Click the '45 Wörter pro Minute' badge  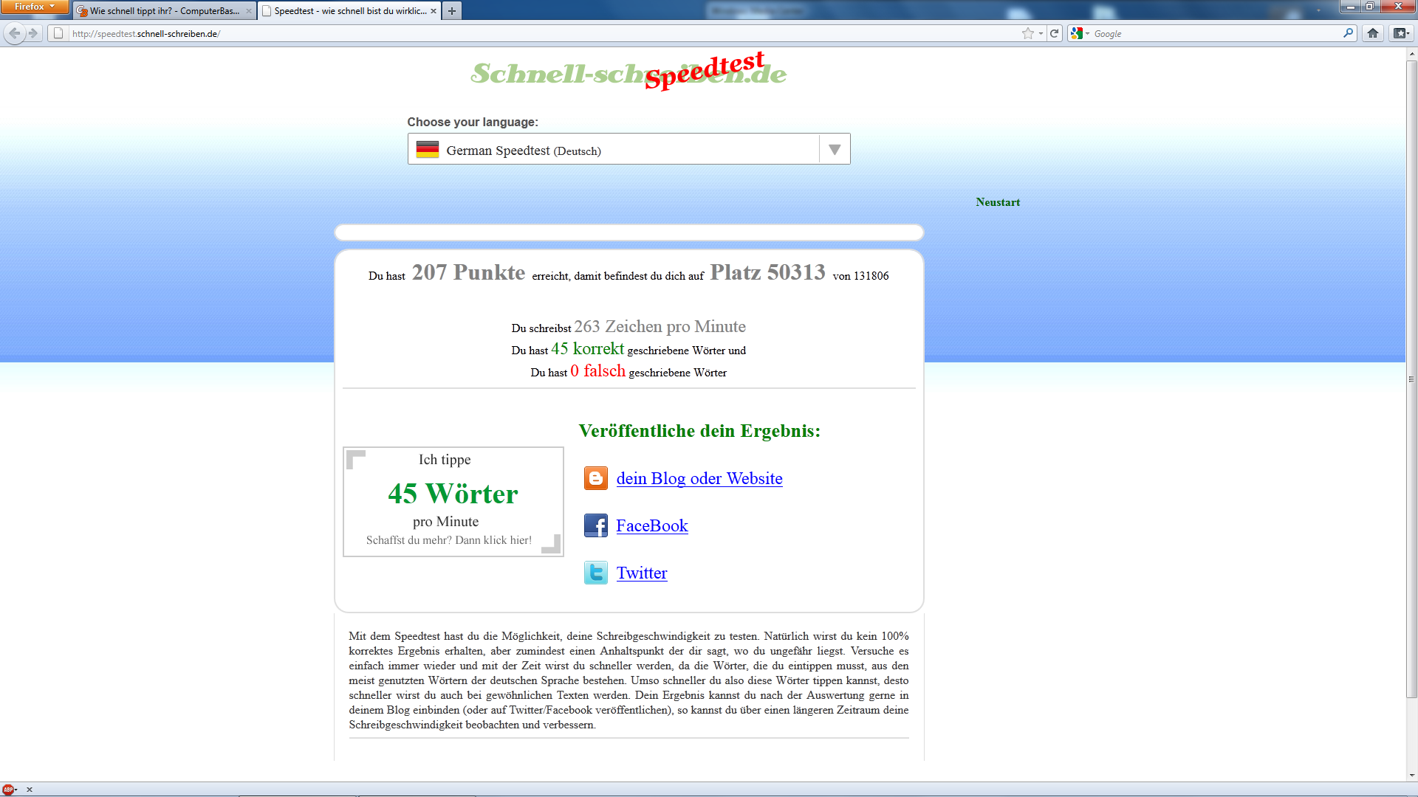pyautogui.click(x=453, y=501)
